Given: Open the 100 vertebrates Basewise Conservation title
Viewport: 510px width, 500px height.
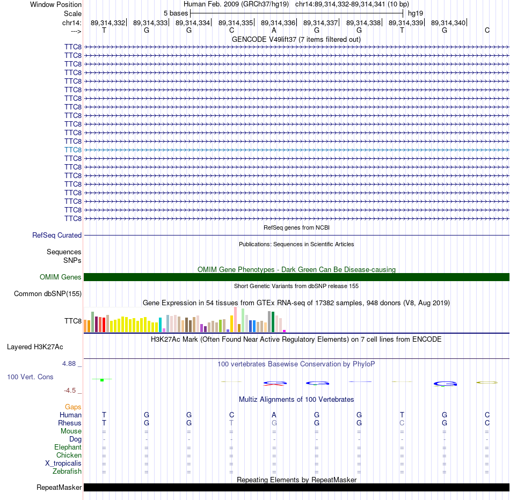Looking at the screenshot, I should [296, 364].
